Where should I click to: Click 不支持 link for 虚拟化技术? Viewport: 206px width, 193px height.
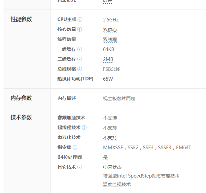(x=110, y=138)
